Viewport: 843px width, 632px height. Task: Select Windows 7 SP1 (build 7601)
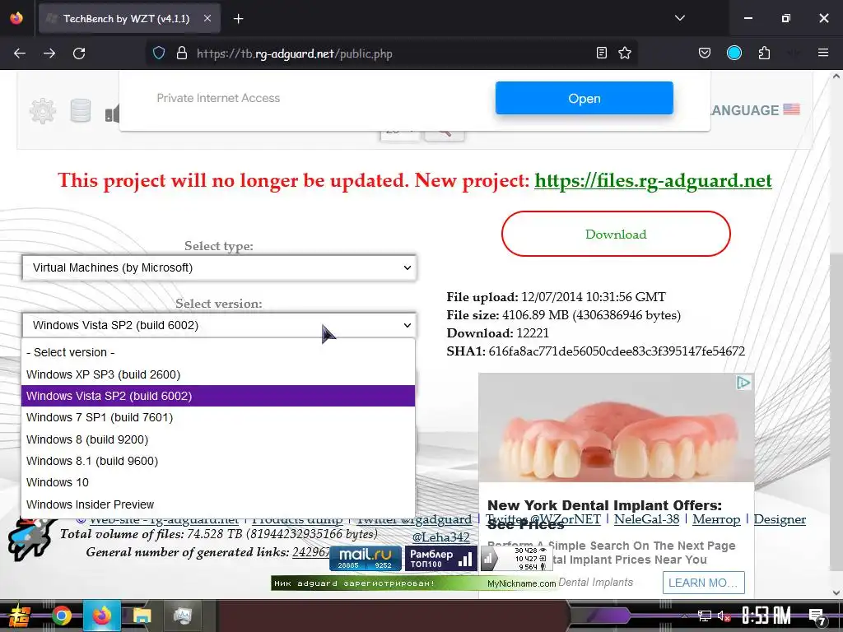(218, 417)
